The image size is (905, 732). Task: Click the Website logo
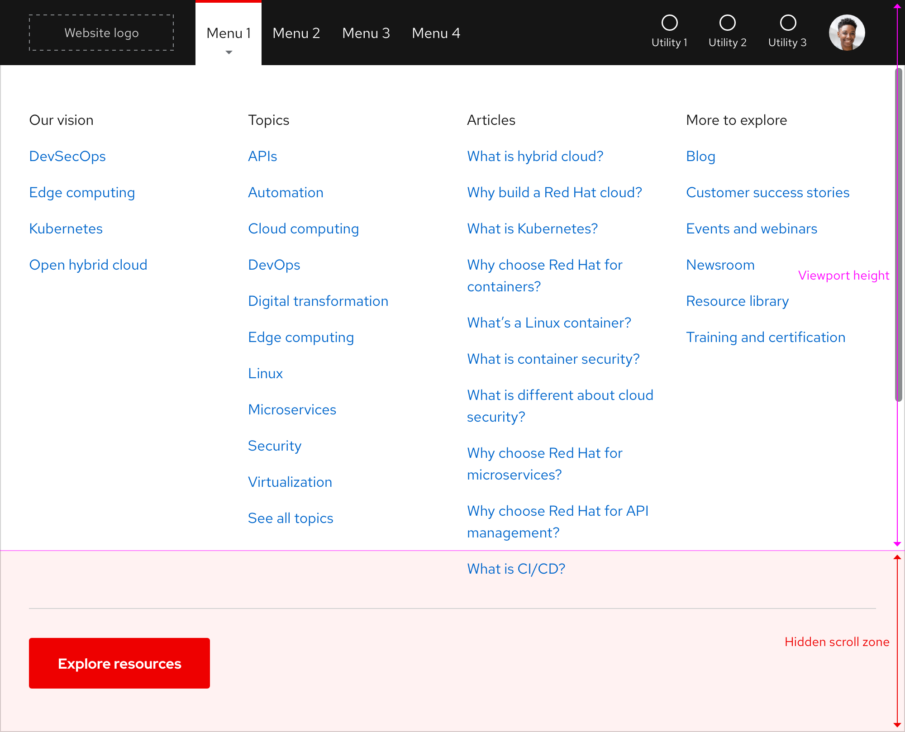coord(101,32)
